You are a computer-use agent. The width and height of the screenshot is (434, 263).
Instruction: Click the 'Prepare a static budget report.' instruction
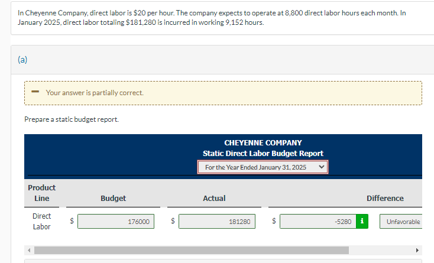[x=72, y=119]
